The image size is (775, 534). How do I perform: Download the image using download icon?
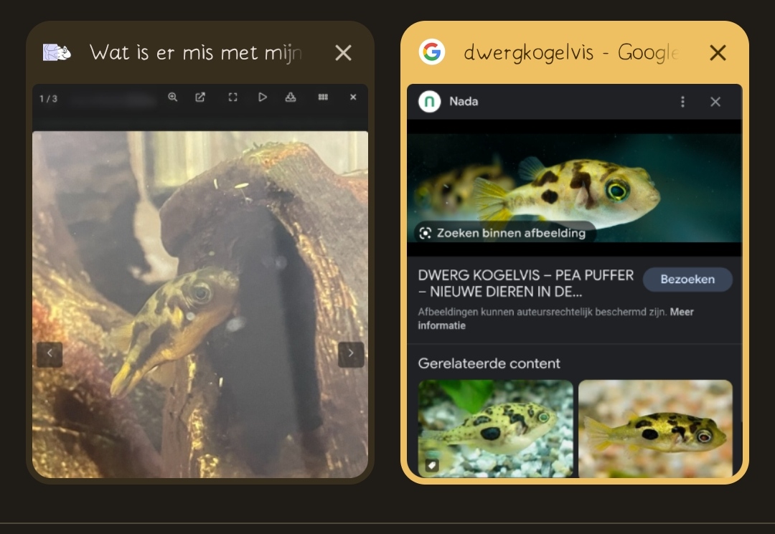click(x=291, y=97)
